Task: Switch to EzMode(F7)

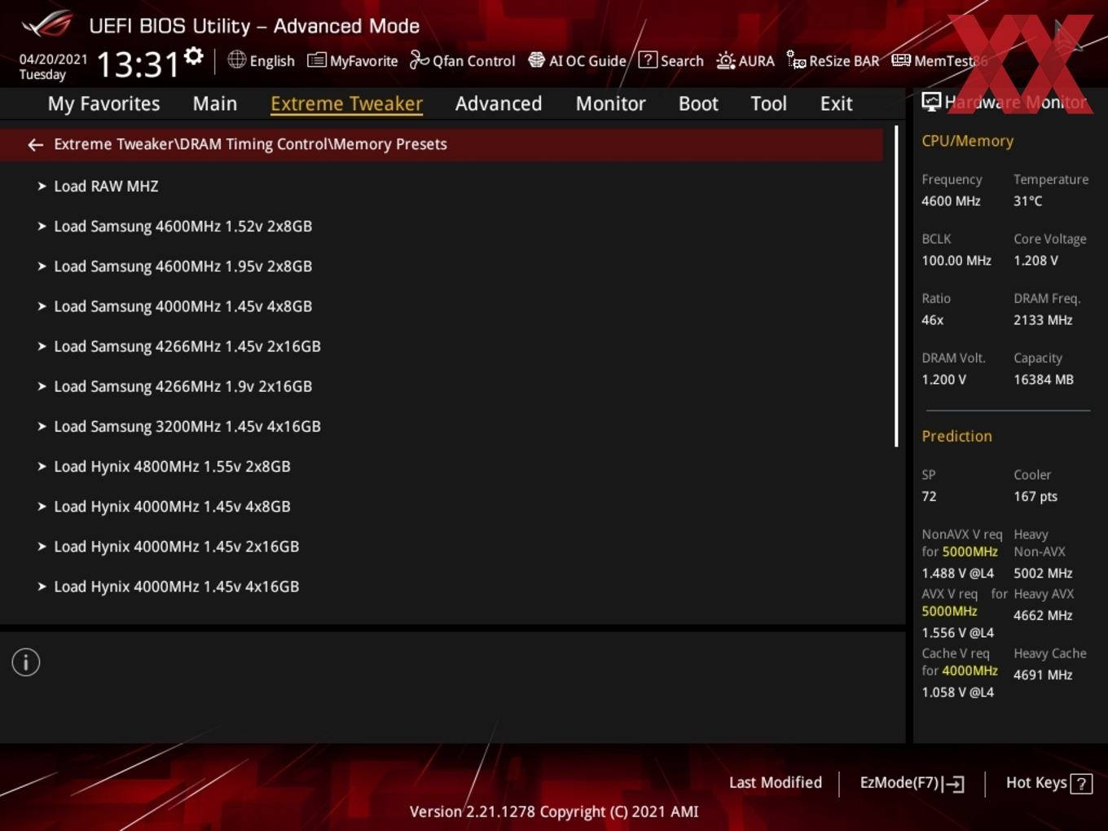Action: point(912,783)
